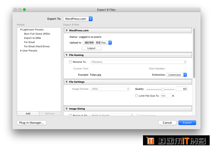Image resolution: width=213 pixels, height=147 pixels.
Task: Expand the User Presets group
Action: (x=21, y=51)
